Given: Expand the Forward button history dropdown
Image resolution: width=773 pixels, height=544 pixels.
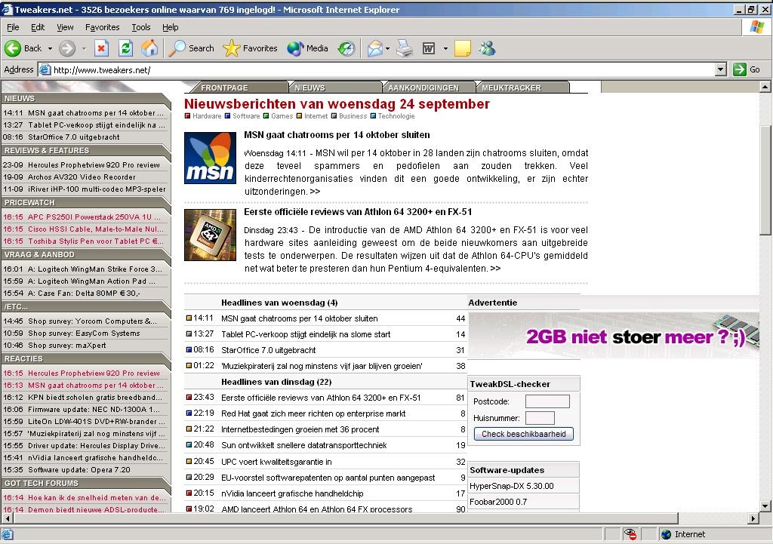Looking at the screenshot, I should tap(84, 48).
